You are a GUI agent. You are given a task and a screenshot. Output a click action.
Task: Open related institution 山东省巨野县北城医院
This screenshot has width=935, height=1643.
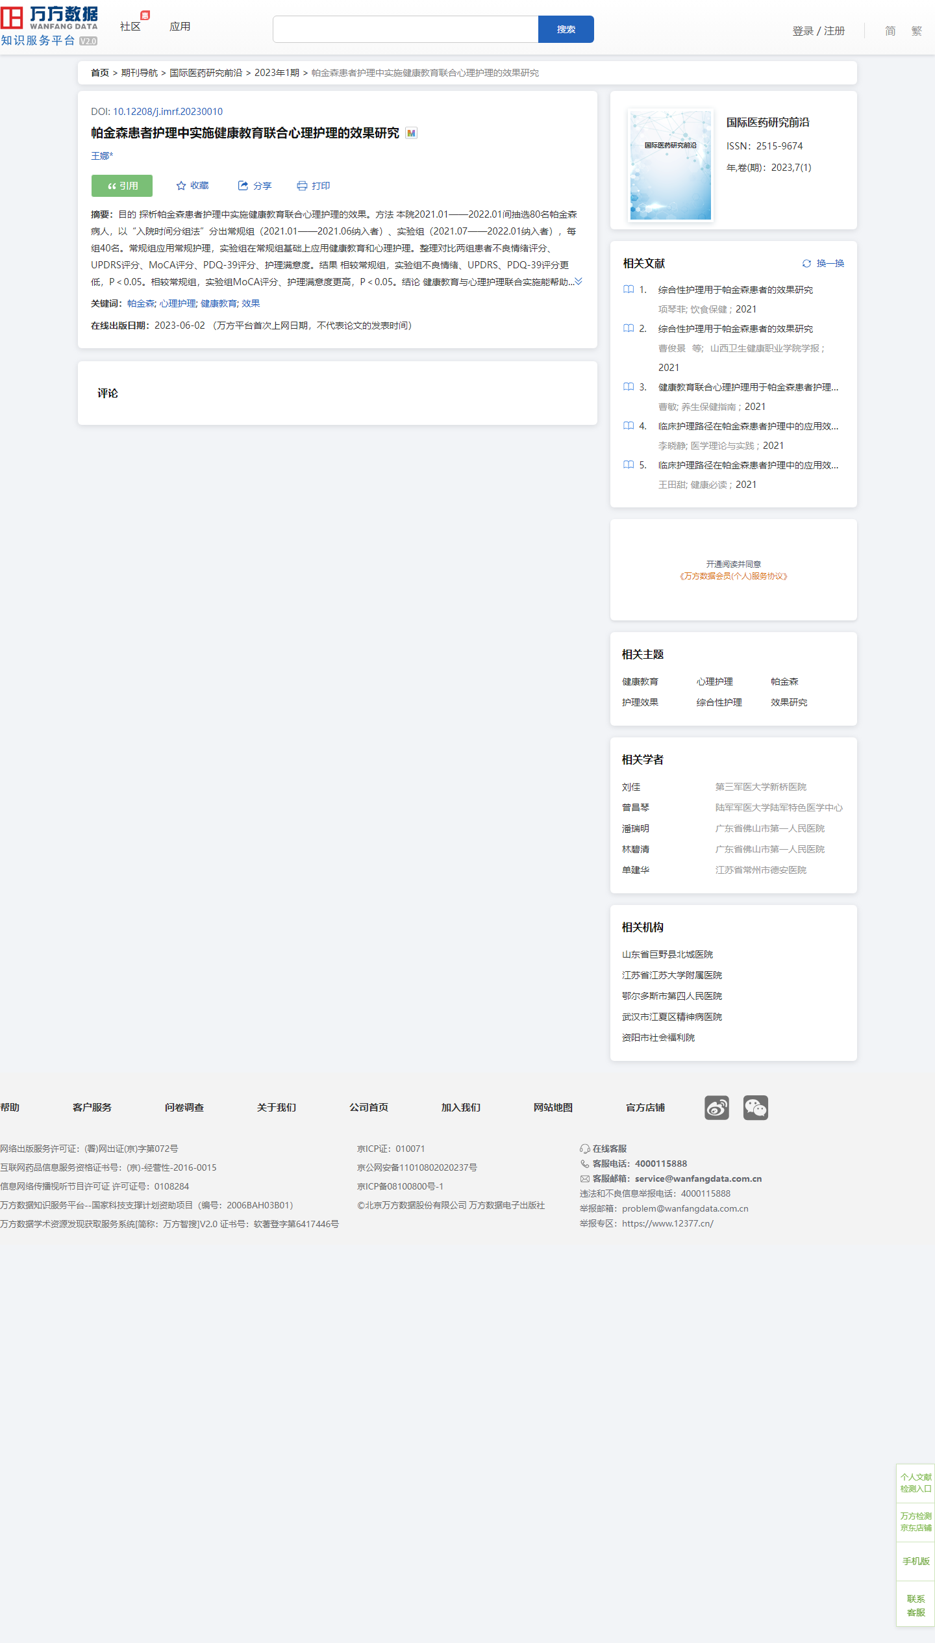(x=667, y=954)
